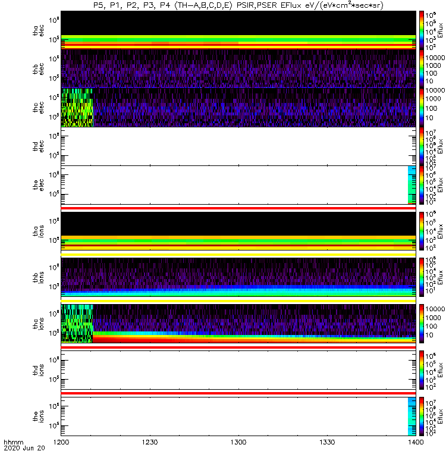Click inside the thb elec spectrogram panel
446x476 pixels.
(x=238, y=69)
